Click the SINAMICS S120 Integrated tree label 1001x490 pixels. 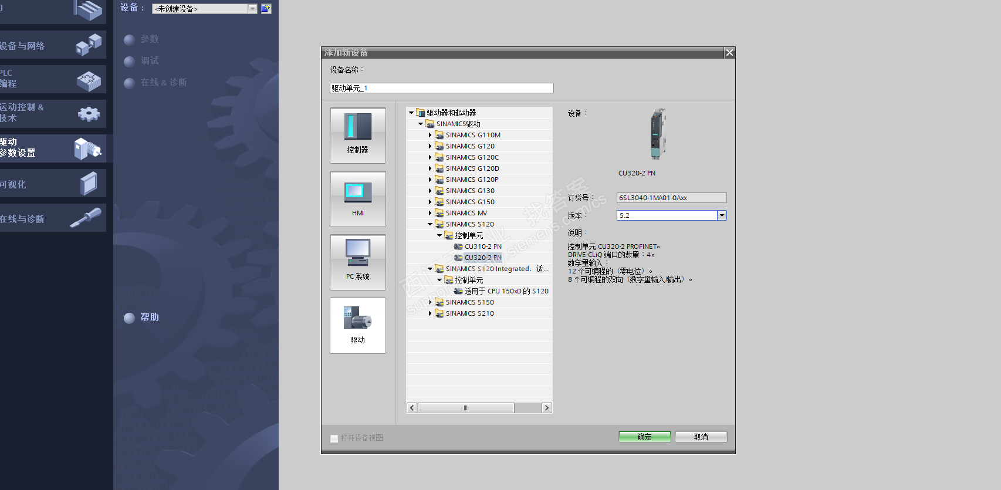tap(497, 269)
